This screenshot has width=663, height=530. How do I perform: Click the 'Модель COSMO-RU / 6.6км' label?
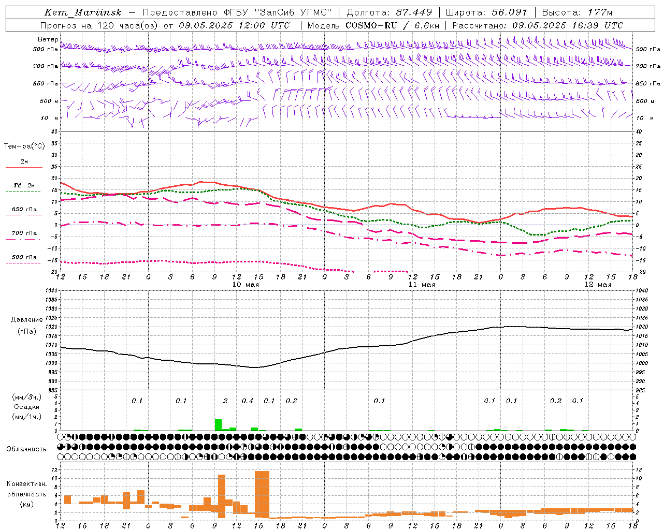click(373, 25)
